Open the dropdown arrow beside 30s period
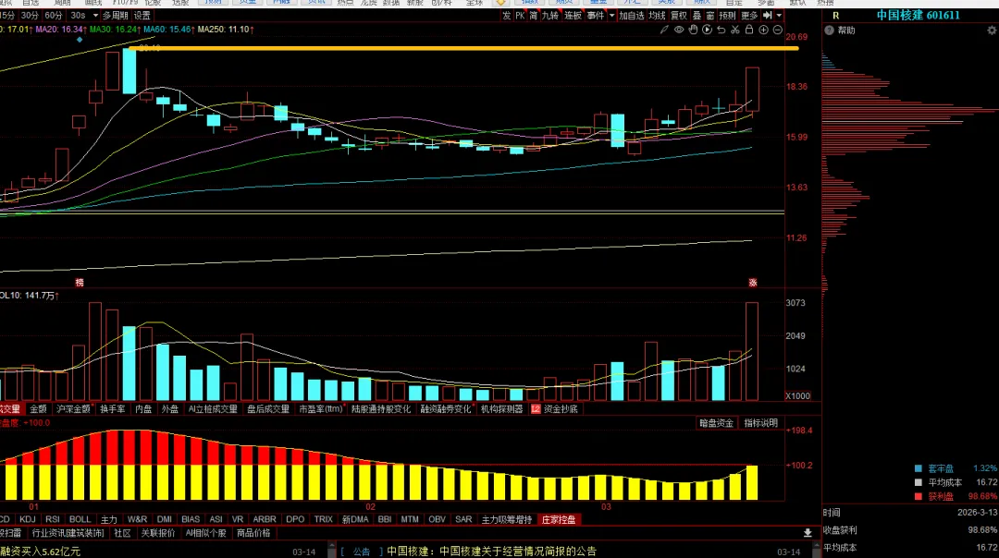This screenshot has height=558, width=999. pos(95,16)
